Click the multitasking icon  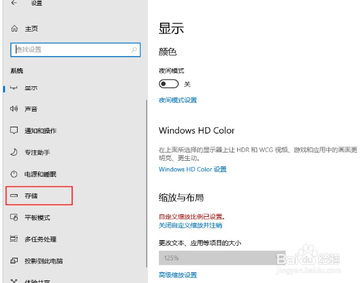pos(14,239)
